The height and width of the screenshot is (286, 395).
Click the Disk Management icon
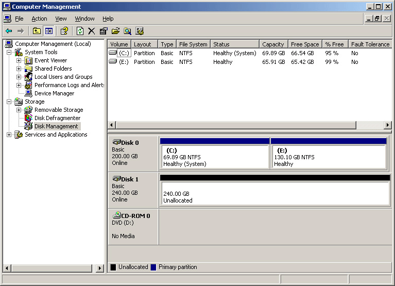pos(28,126)
